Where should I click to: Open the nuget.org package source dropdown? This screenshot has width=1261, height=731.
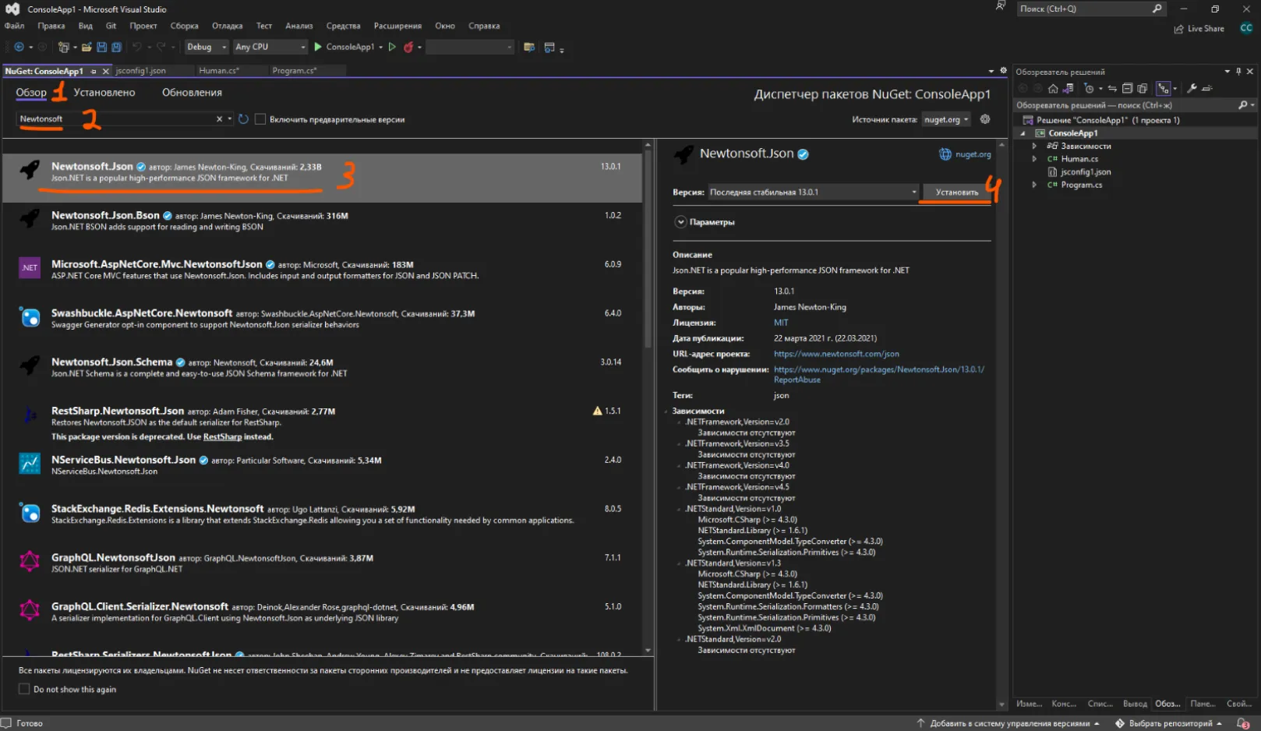pos(946,119)
